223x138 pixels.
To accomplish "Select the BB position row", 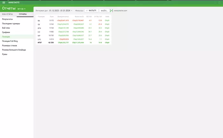I will click(x=73, y=21).
